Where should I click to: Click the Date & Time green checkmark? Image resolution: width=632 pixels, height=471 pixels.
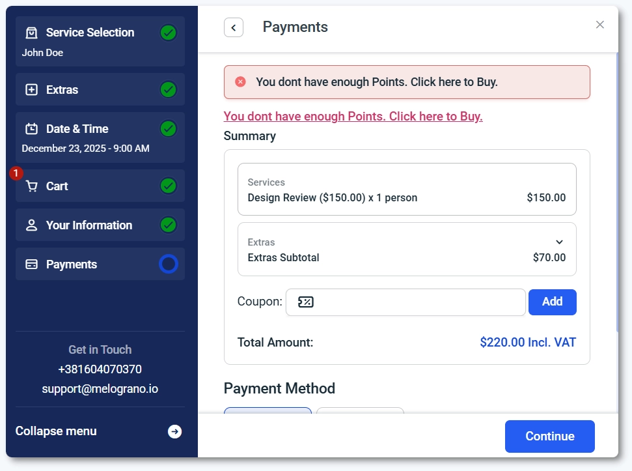click(169, 129)
